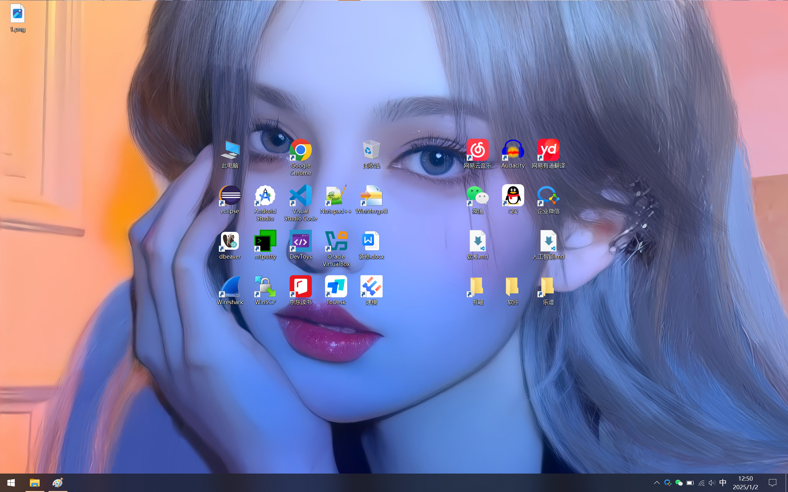788x492 pixels.
Task: Select the WinMergeU shortcut
Action: coord(372,200)
